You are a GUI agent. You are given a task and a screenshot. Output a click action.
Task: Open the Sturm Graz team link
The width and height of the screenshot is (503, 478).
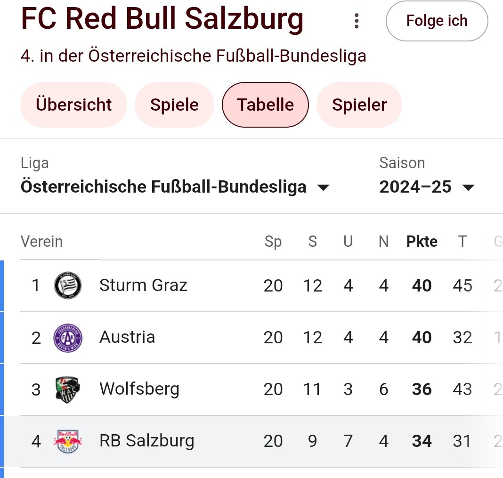(143, 285)
